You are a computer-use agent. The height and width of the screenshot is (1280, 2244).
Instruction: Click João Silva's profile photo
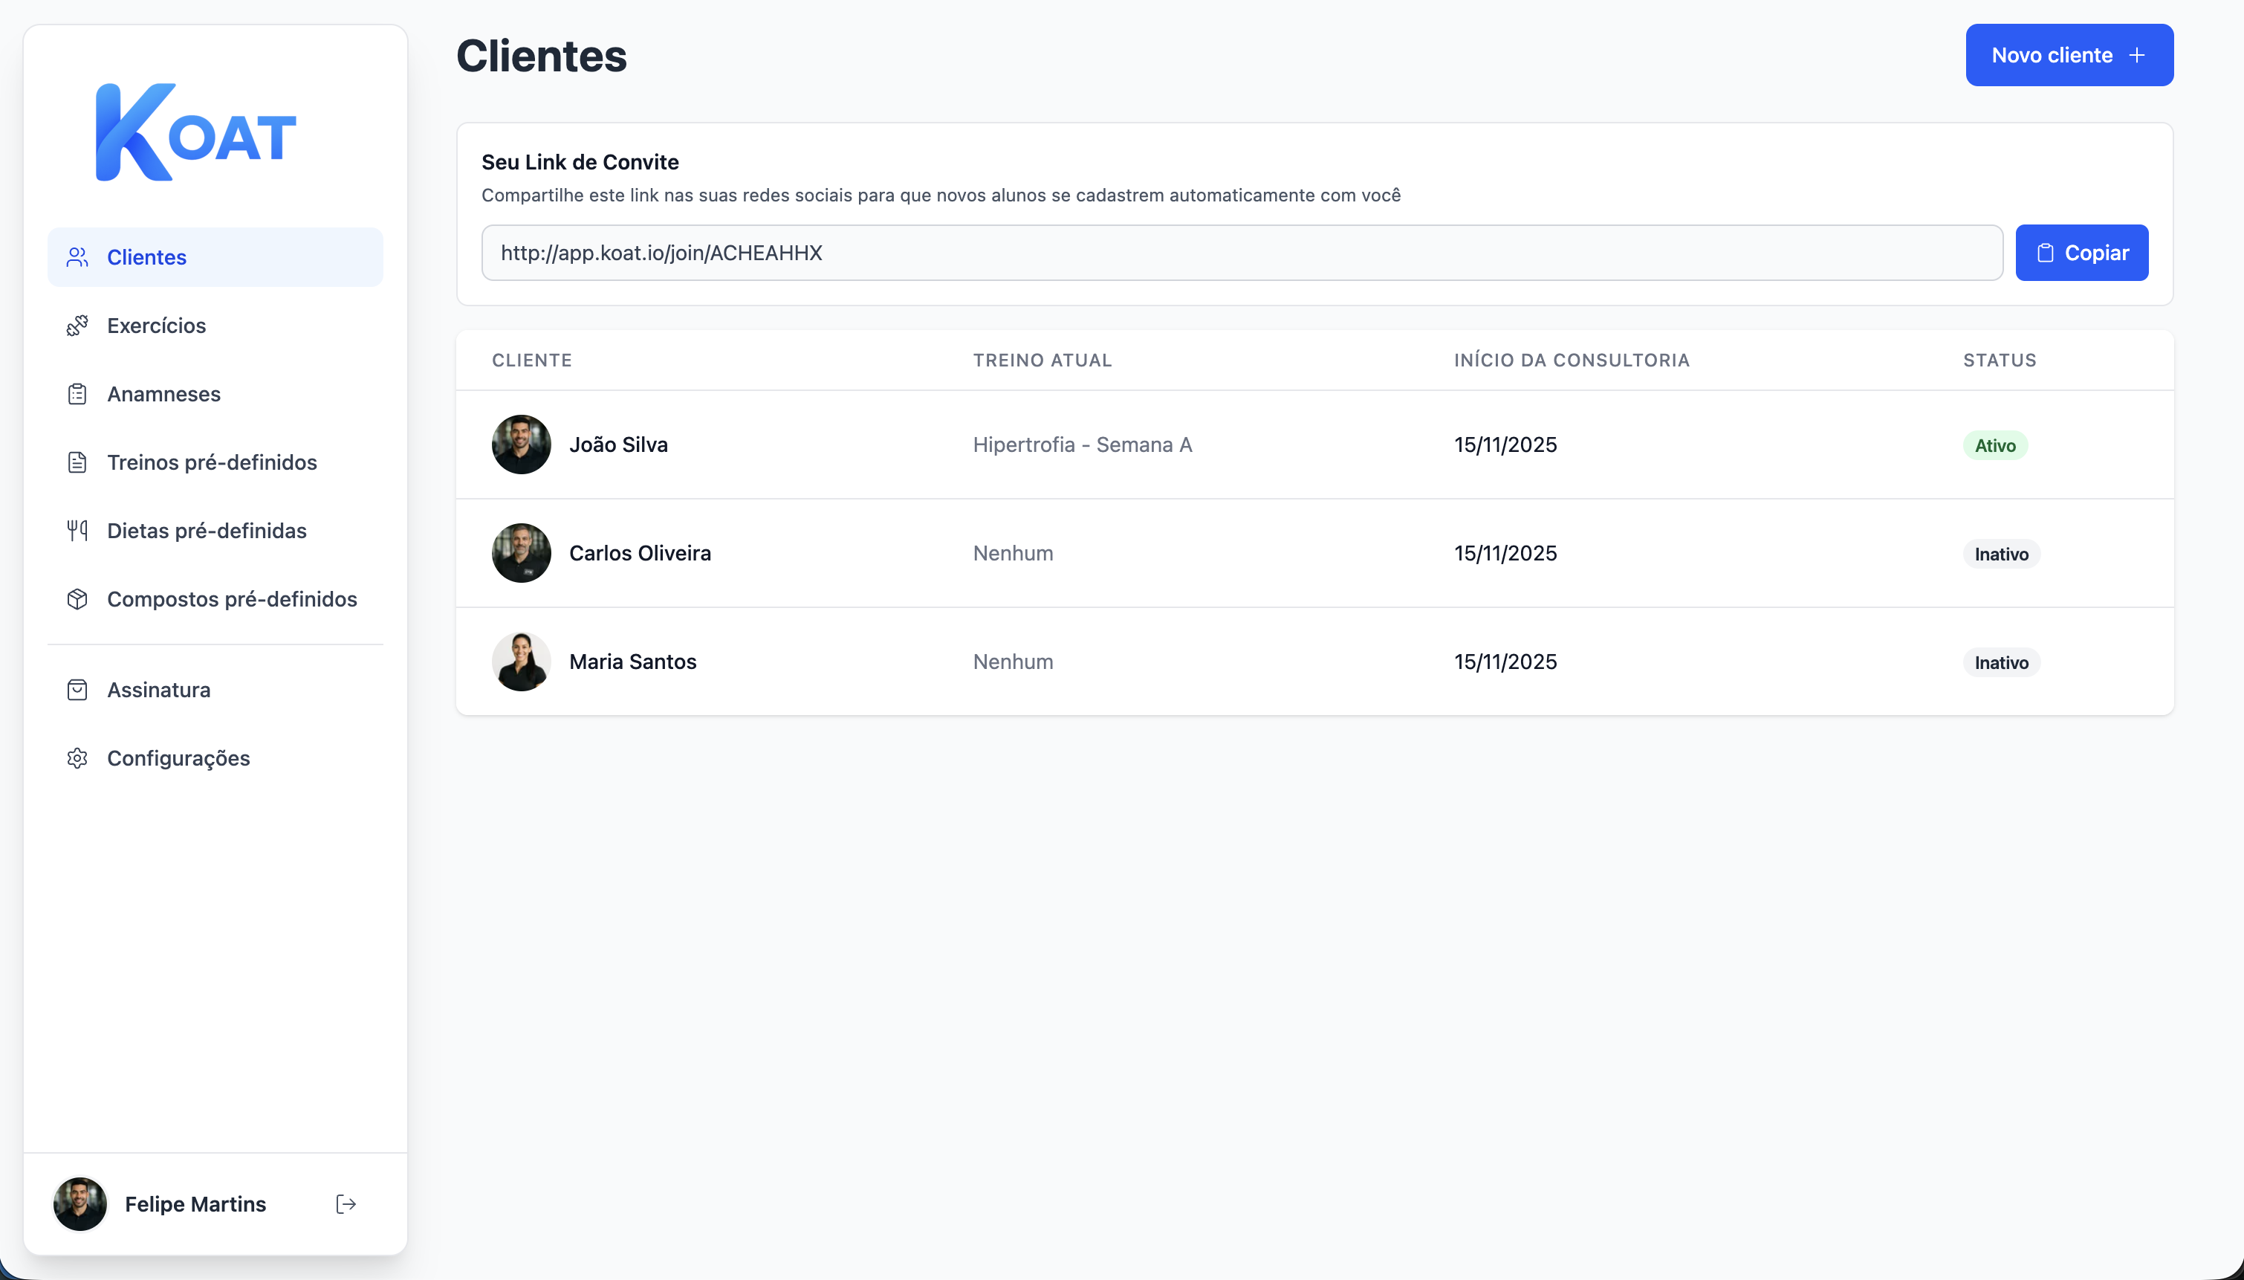pyautogui.click(x=520, y=444)
